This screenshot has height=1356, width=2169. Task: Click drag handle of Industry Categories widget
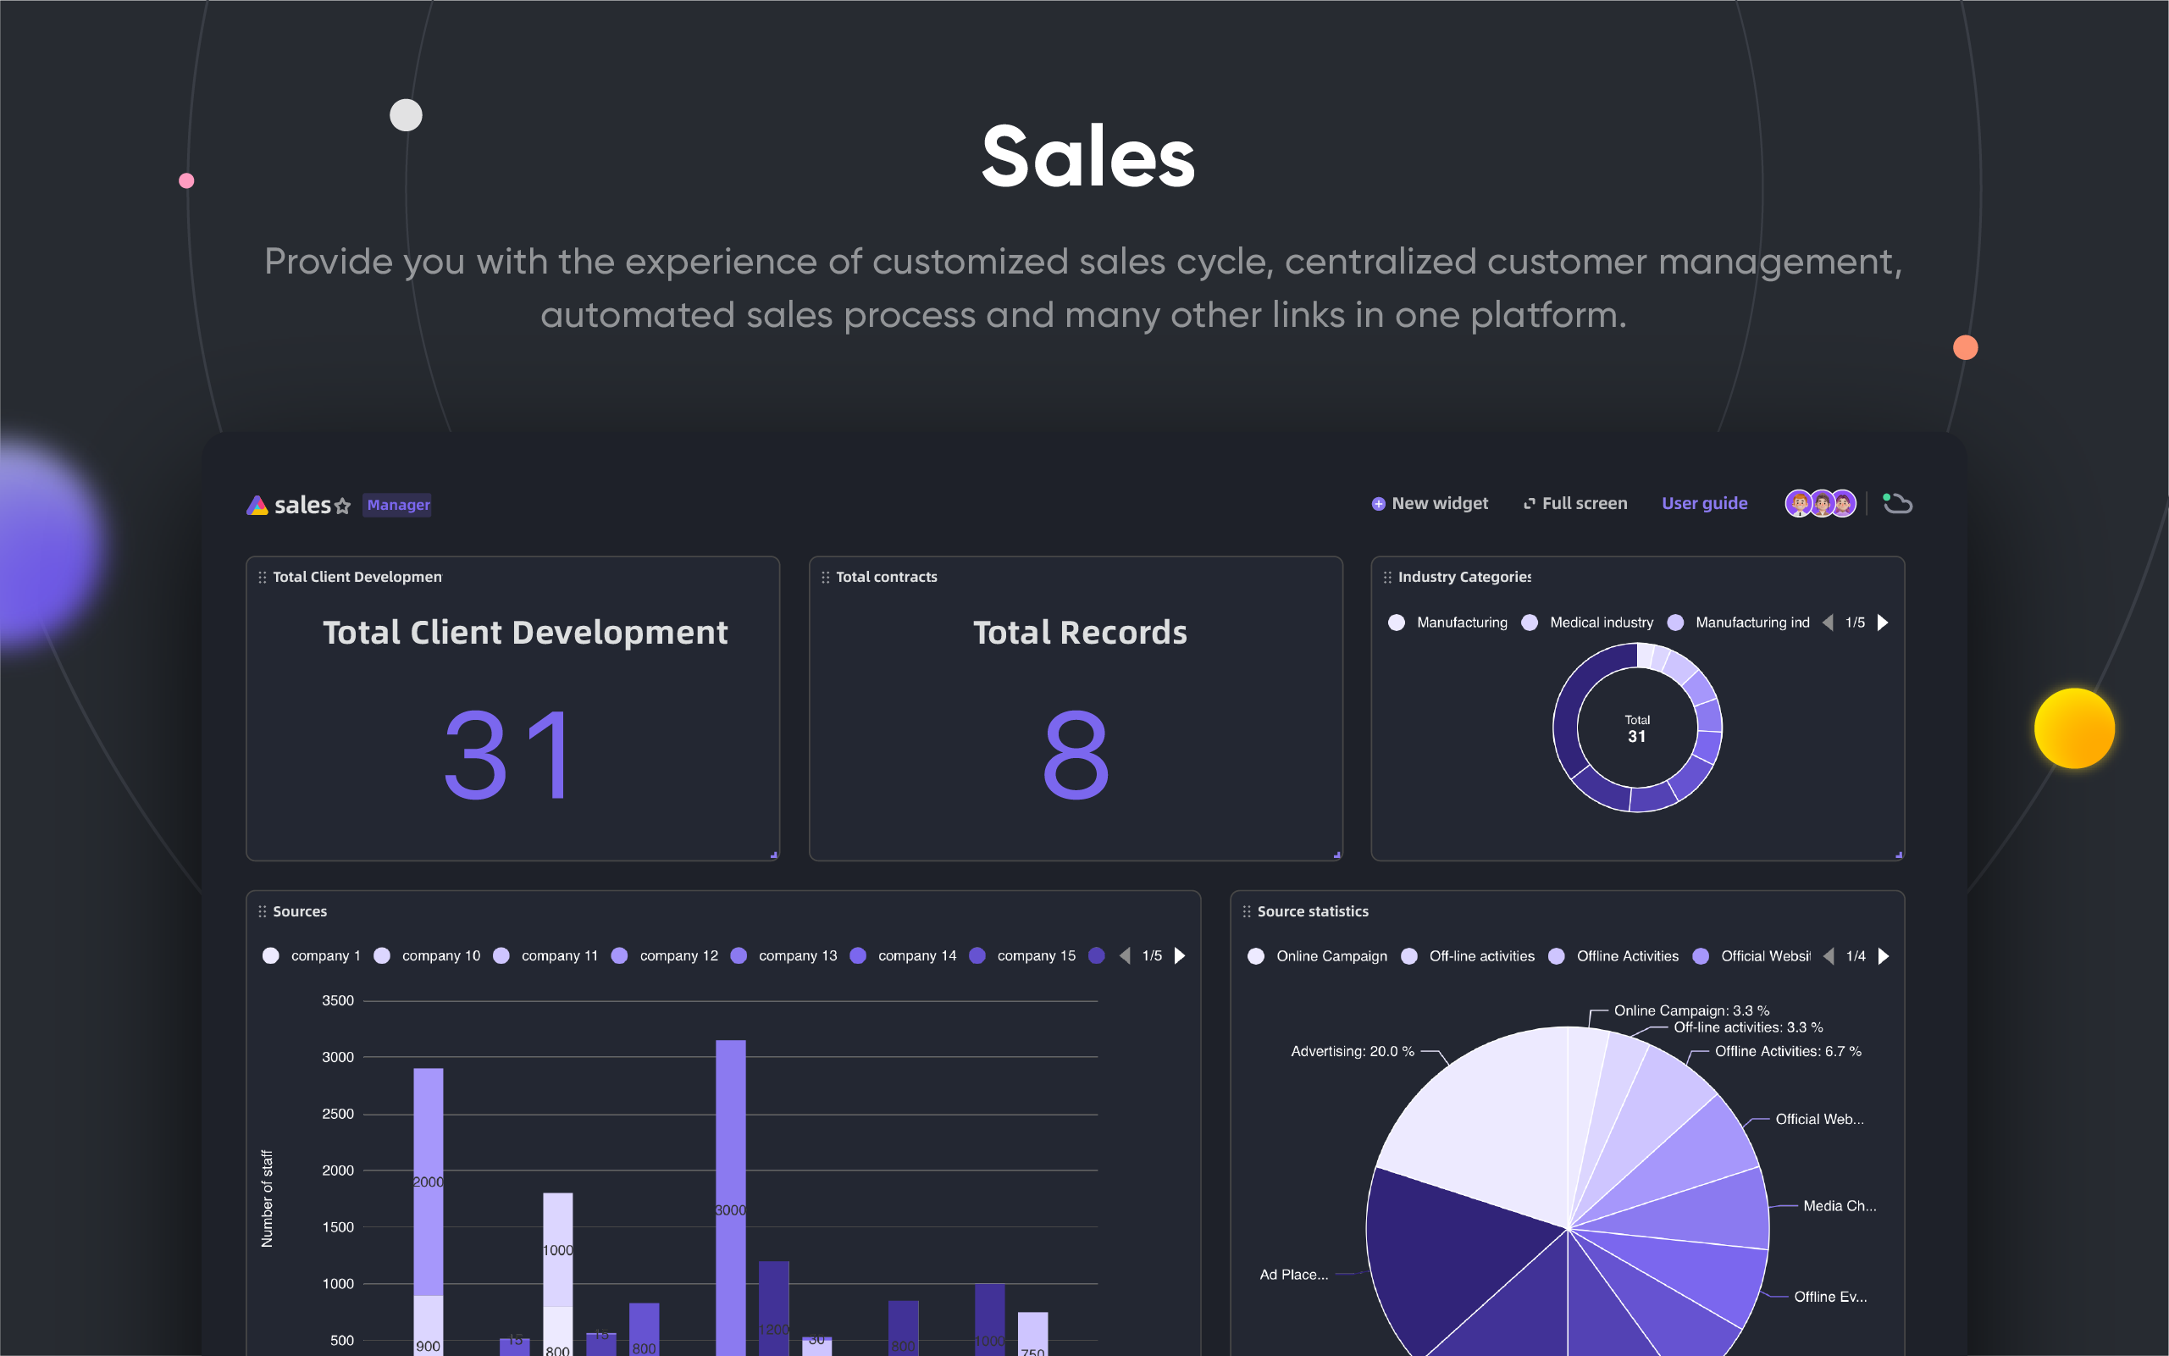point(1387,578)
